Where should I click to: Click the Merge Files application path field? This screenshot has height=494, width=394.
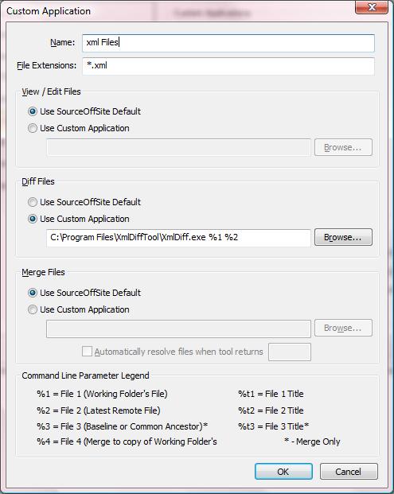click(179, 329)
